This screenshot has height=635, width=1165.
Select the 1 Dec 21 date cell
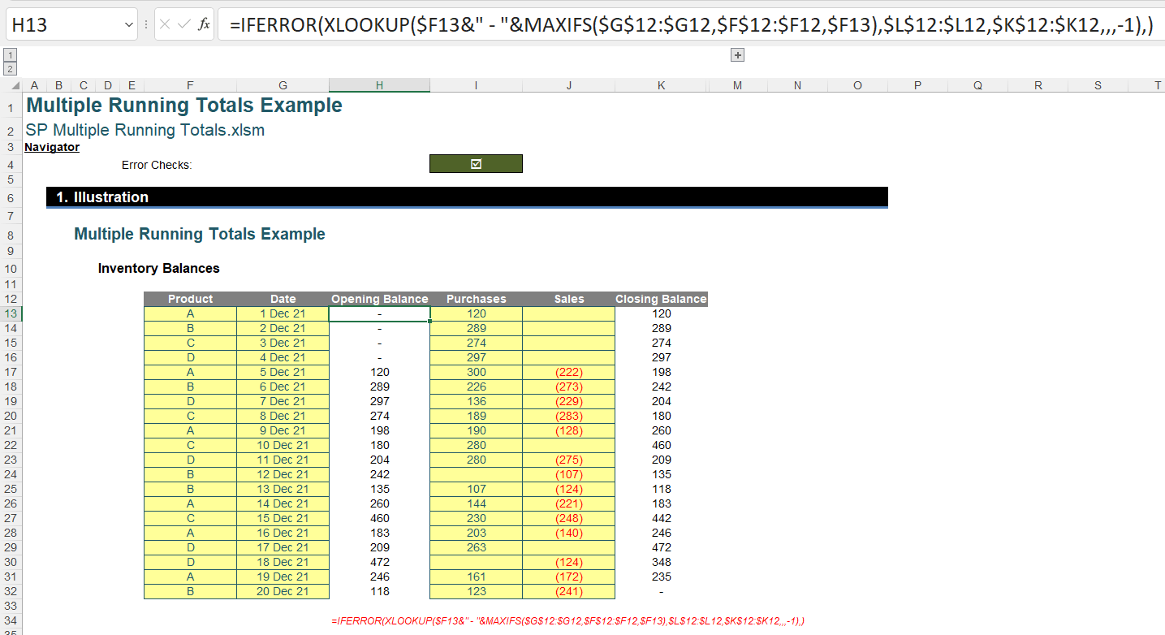[283, 313]
